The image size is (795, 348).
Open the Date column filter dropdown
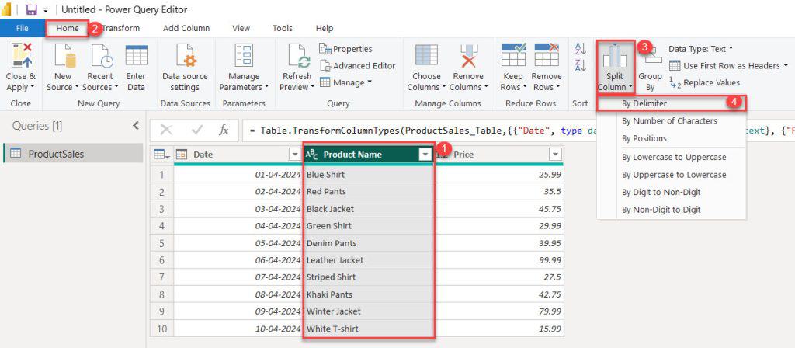294,155
